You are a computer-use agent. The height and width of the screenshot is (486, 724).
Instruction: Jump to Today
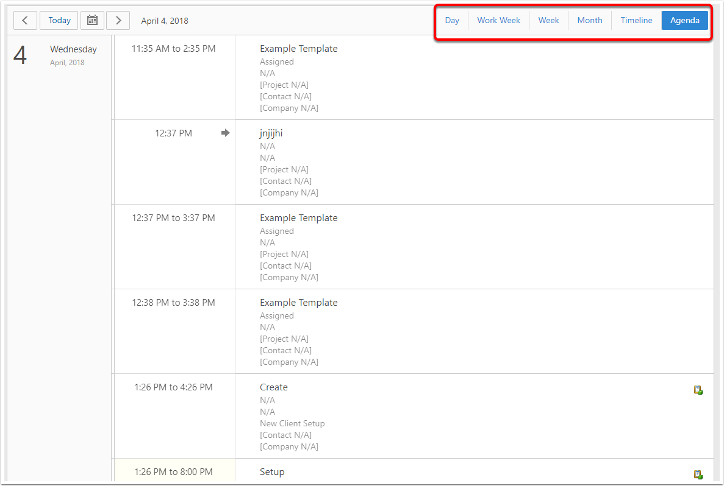(59, 20)
